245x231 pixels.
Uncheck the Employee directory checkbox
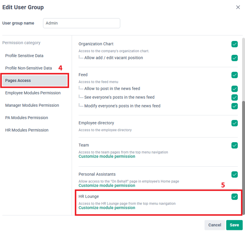[234, 123]
